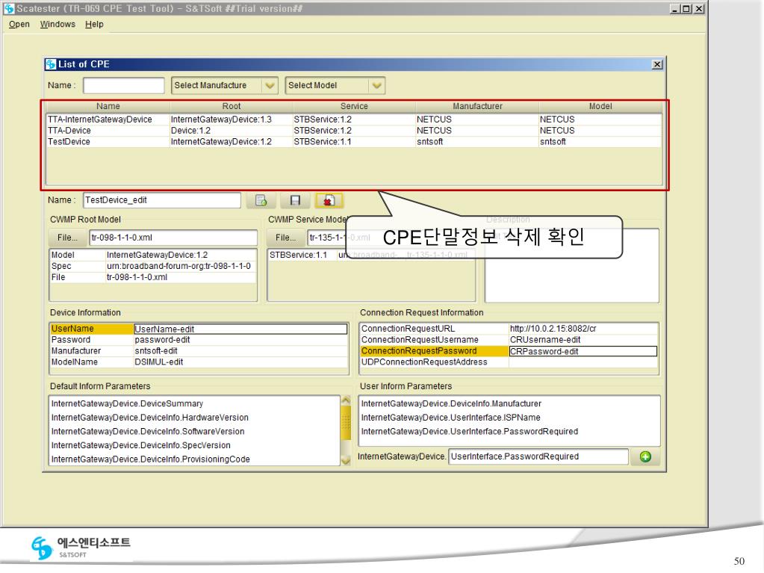Sort by the Root column header

[232, 106]
